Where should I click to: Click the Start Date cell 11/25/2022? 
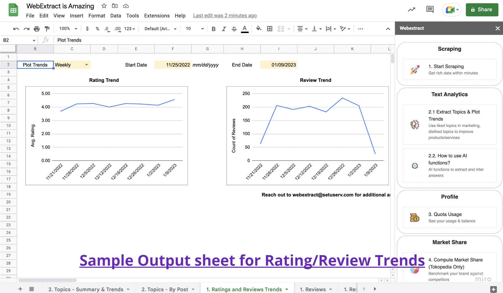[x=173, y=65]
